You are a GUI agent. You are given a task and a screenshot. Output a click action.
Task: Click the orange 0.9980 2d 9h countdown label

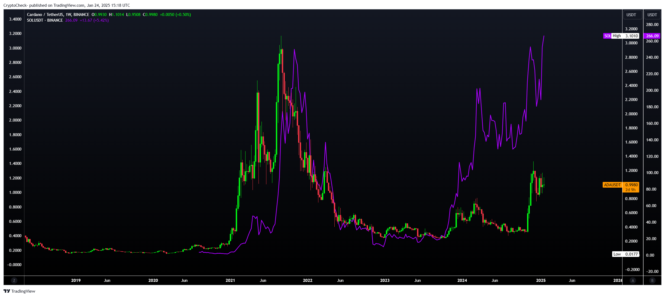(x=631, y=187)
